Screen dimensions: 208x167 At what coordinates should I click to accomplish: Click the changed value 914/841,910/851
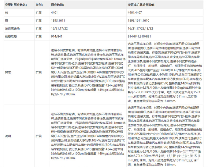point(139,37)
